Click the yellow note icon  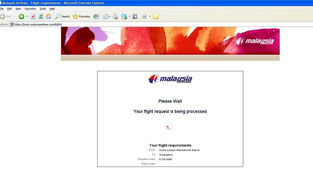(156, 16)
